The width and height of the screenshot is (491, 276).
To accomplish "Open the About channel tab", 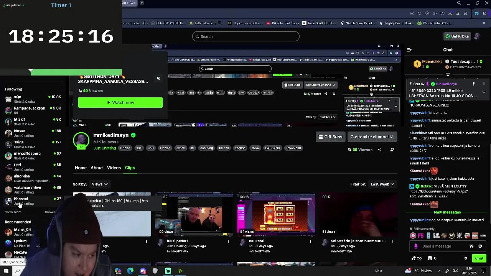I will [x=97, y=168].
